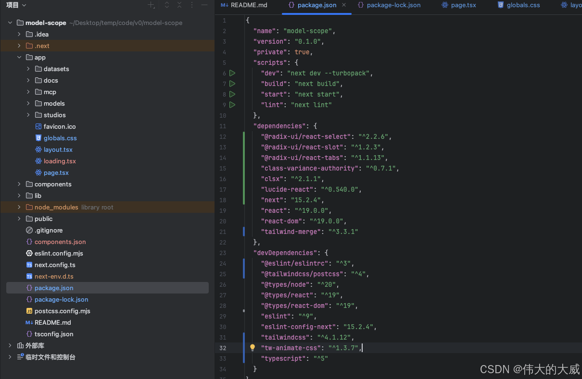
Task: Click postcss.config.mjs JS icon
Action: coord(29,311)
